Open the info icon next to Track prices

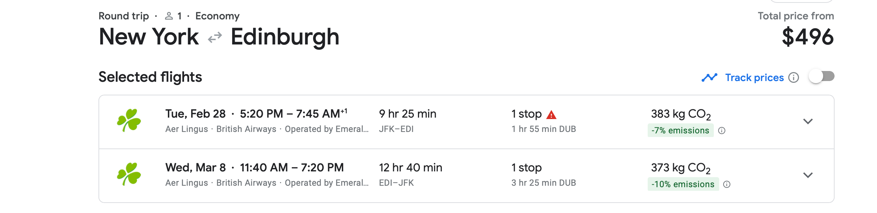794,77
